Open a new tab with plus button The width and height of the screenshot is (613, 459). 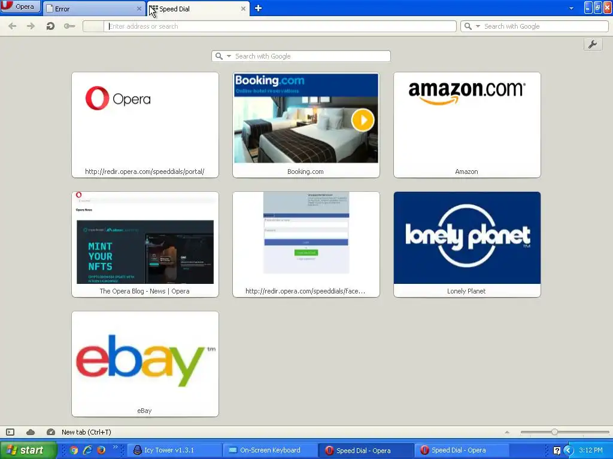coord(258,8)
